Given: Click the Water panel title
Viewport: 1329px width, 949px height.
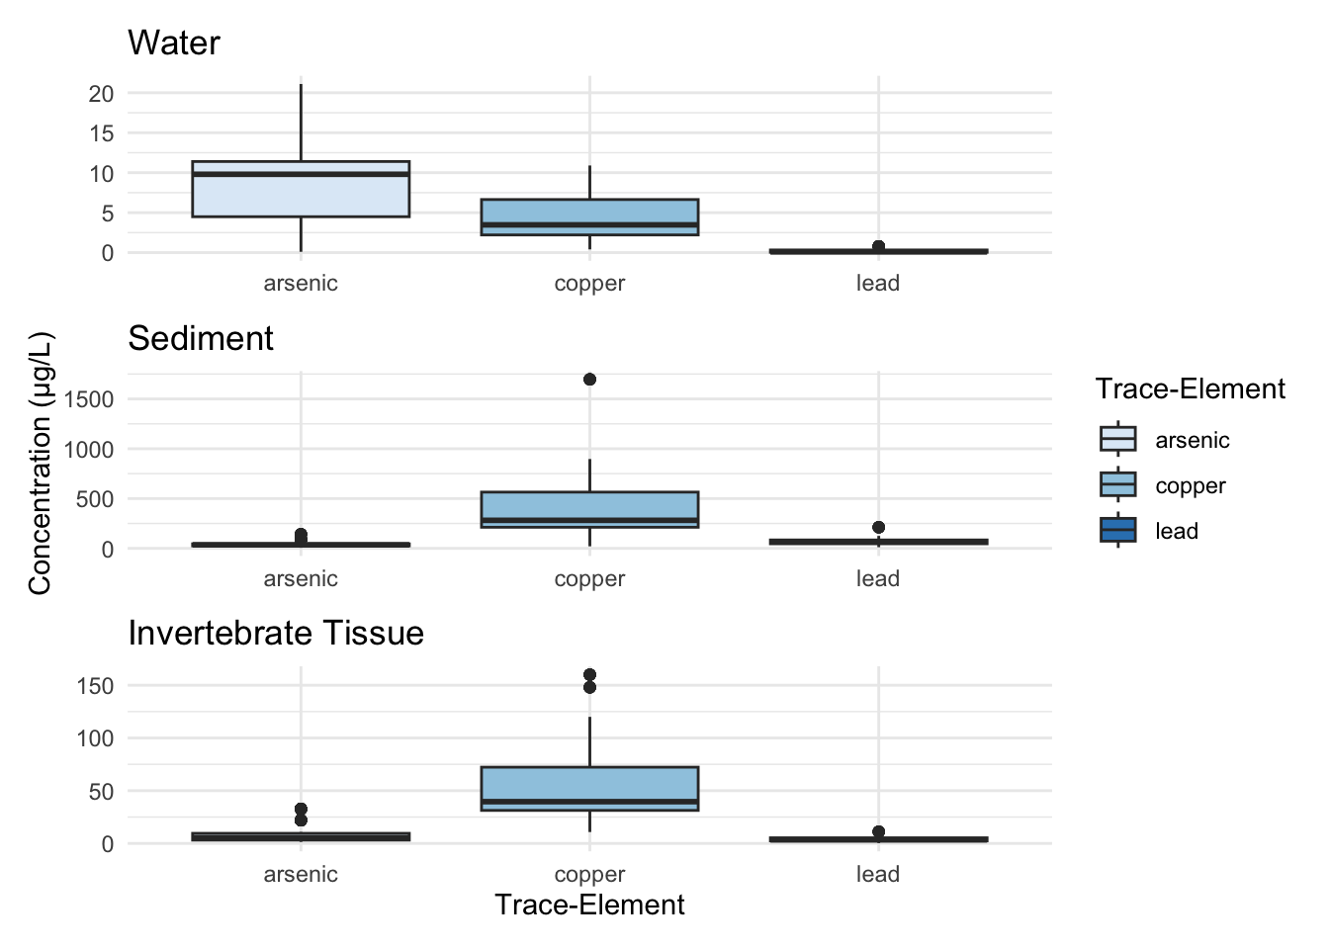Looking at the screenshot, I should tap(174, 43).
